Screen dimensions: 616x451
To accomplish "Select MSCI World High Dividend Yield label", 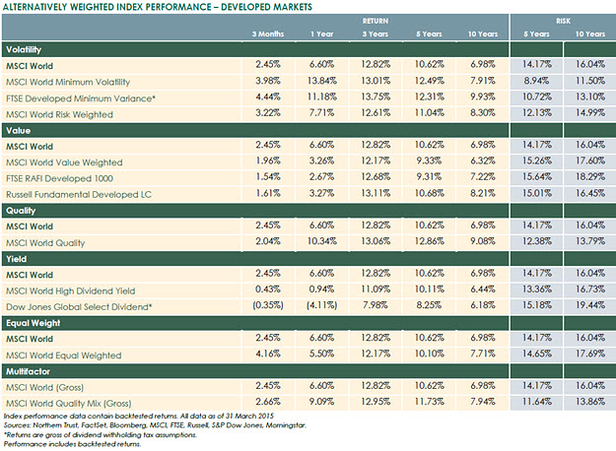I will tap(70, 290).
